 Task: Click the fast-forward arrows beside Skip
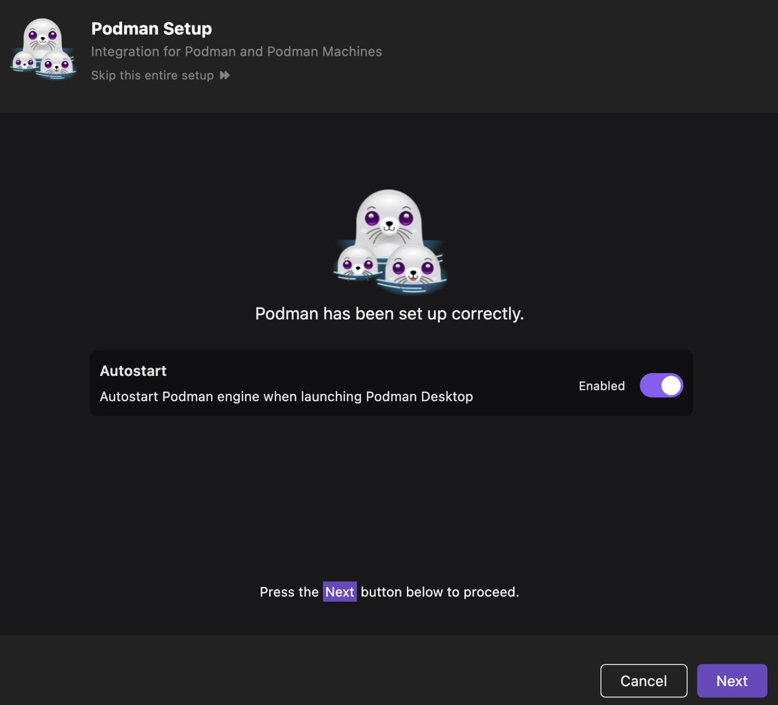click(x=225, y=75)
